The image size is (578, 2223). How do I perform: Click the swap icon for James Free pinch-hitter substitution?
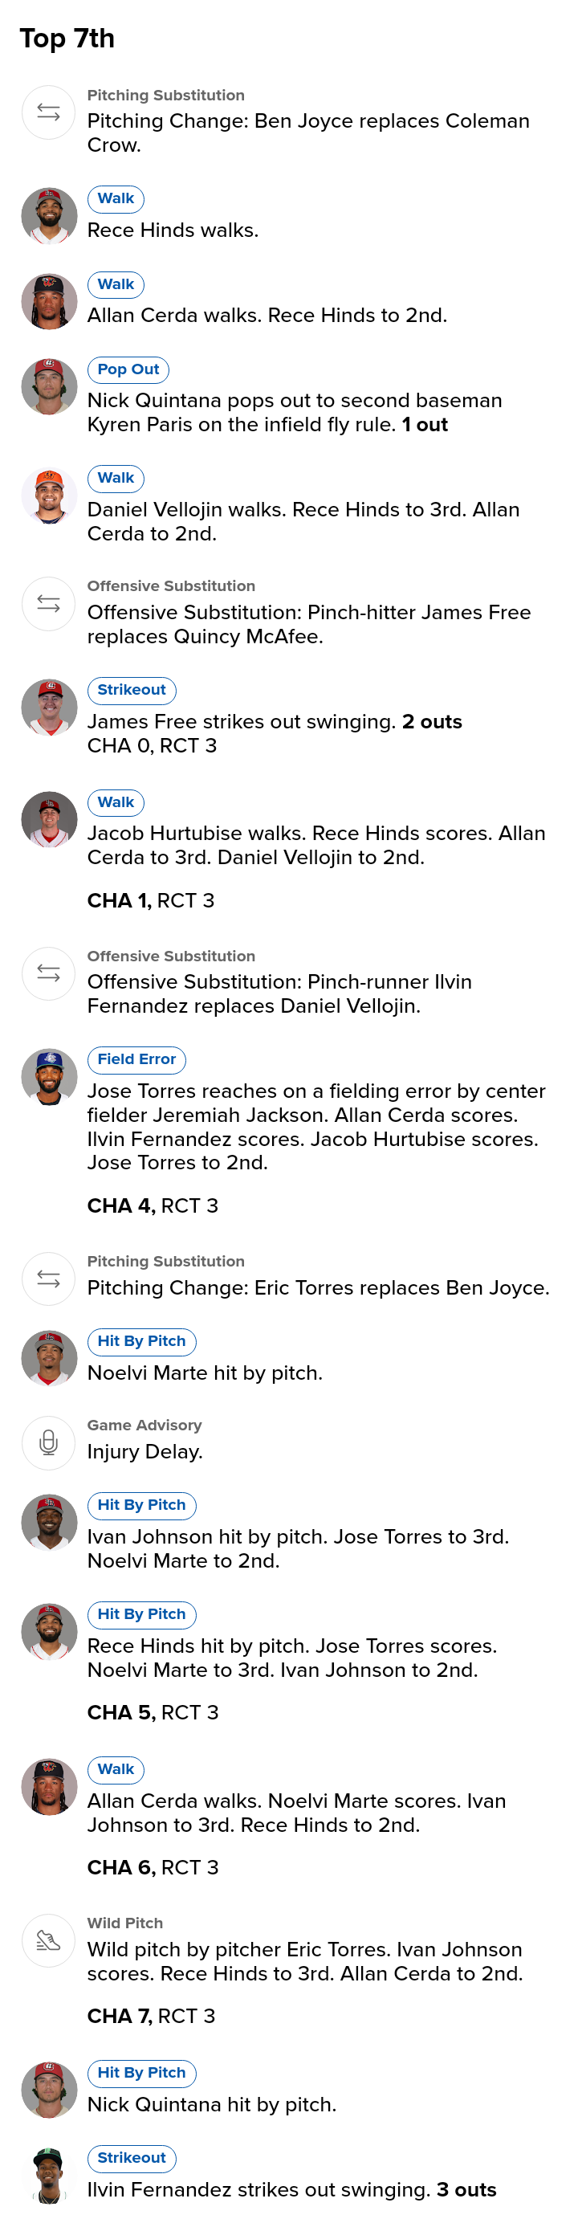point(48,603)
